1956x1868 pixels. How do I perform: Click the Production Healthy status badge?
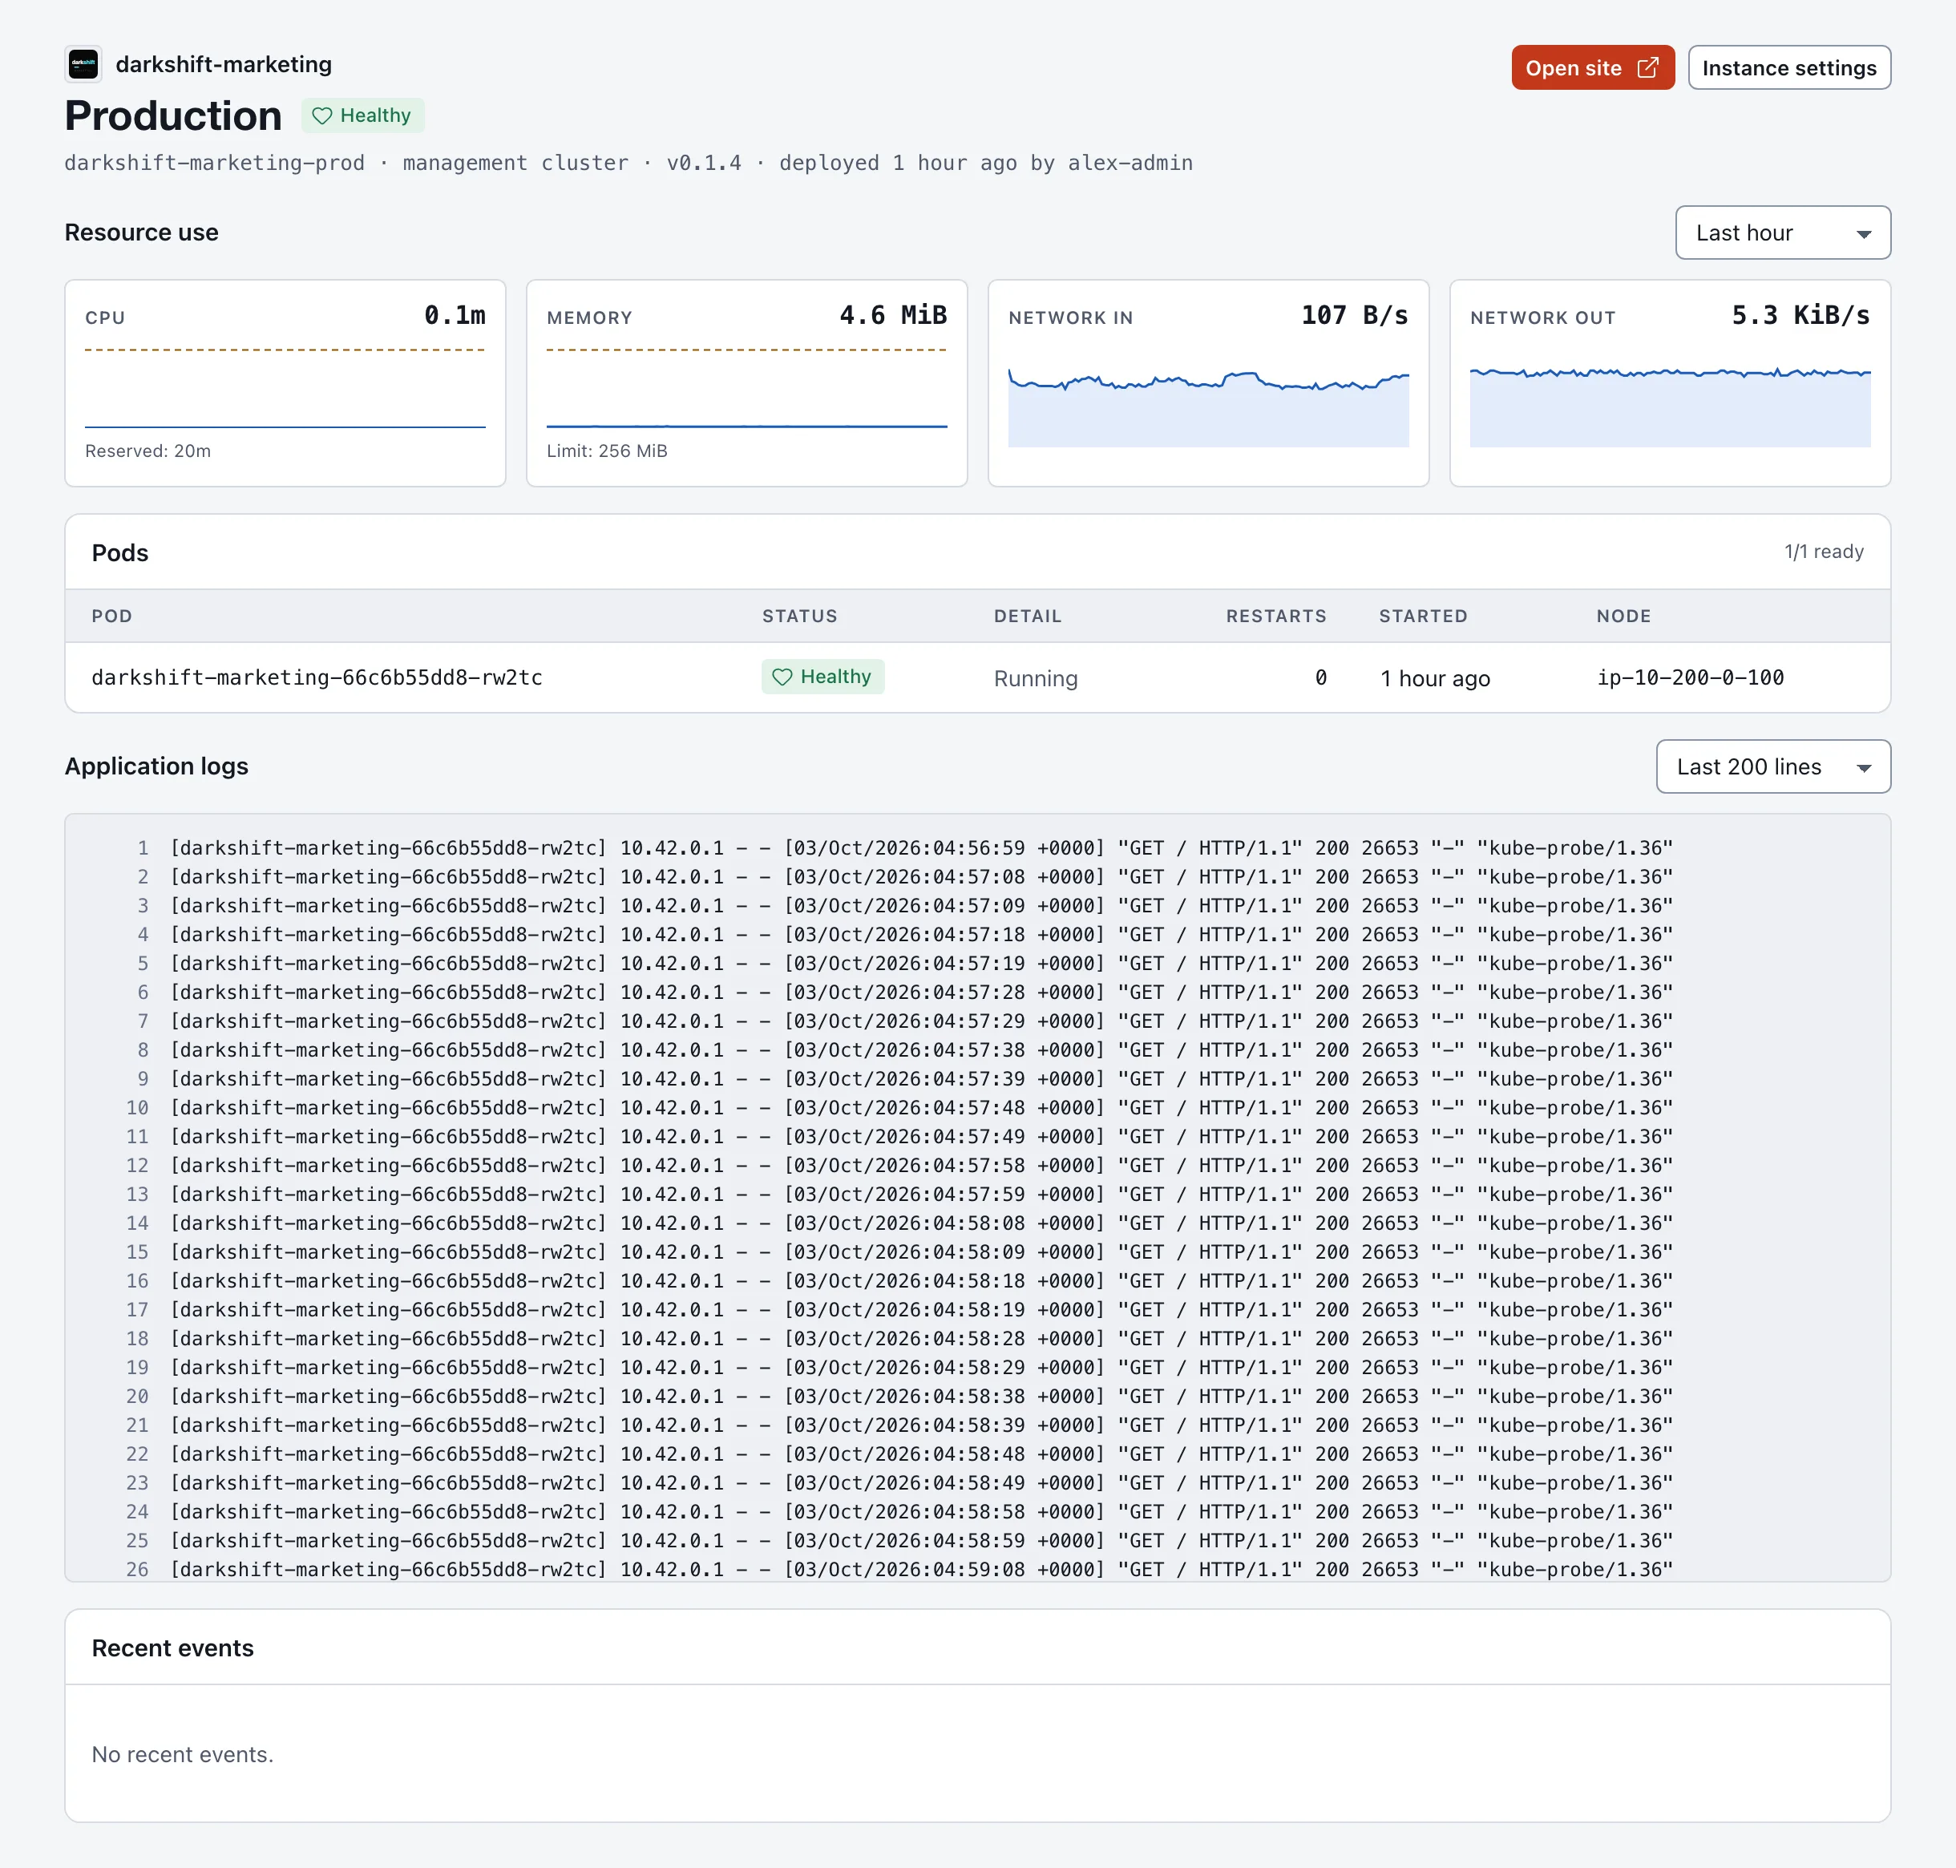[362, 115]
